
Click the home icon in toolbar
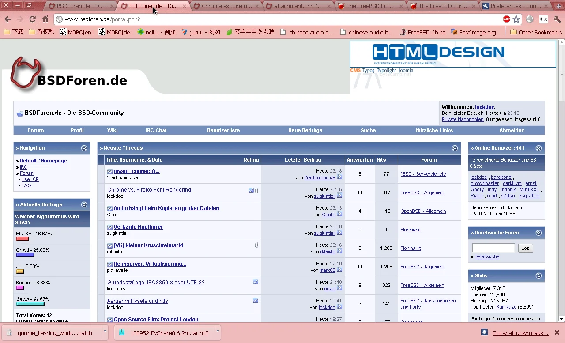point(45,19)
